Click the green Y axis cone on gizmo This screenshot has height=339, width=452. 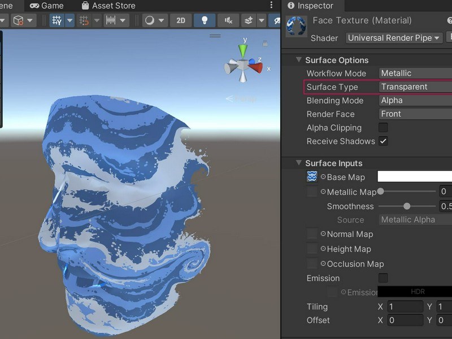[243, 51]
